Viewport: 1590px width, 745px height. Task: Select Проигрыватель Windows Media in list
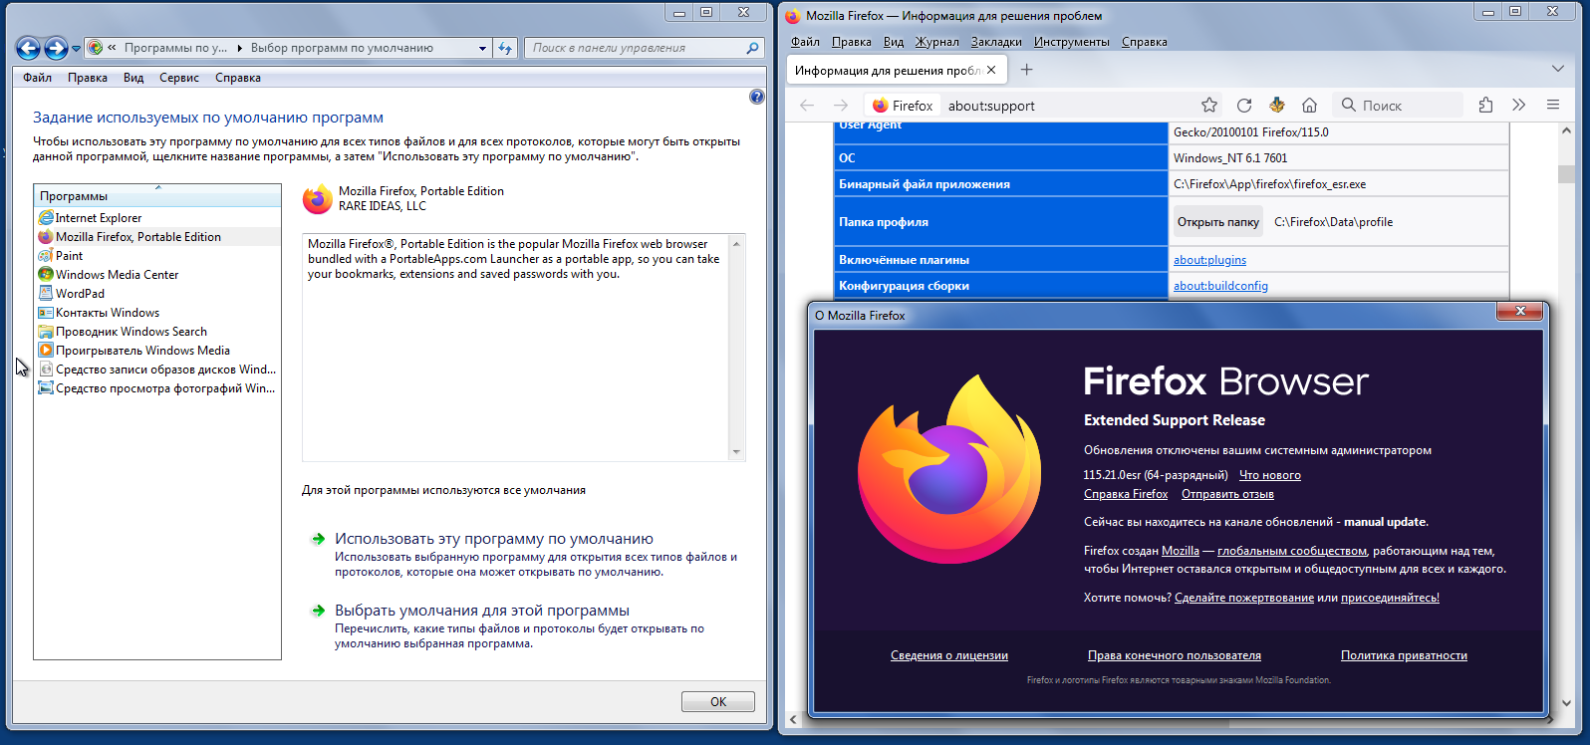click(157, 351)
